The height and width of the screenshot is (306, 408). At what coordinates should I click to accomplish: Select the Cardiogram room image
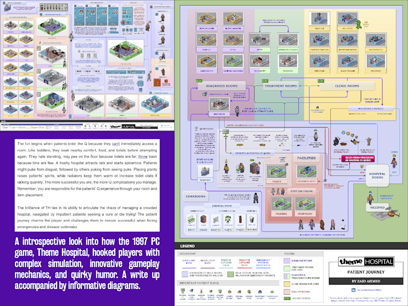tap(207, 61)
